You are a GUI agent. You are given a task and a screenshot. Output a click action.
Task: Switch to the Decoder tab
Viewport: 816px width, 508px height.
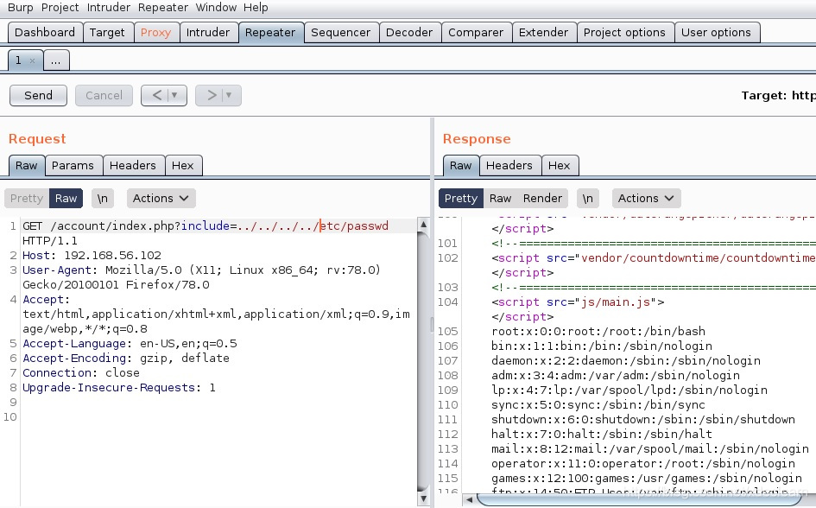coord(409,32)
